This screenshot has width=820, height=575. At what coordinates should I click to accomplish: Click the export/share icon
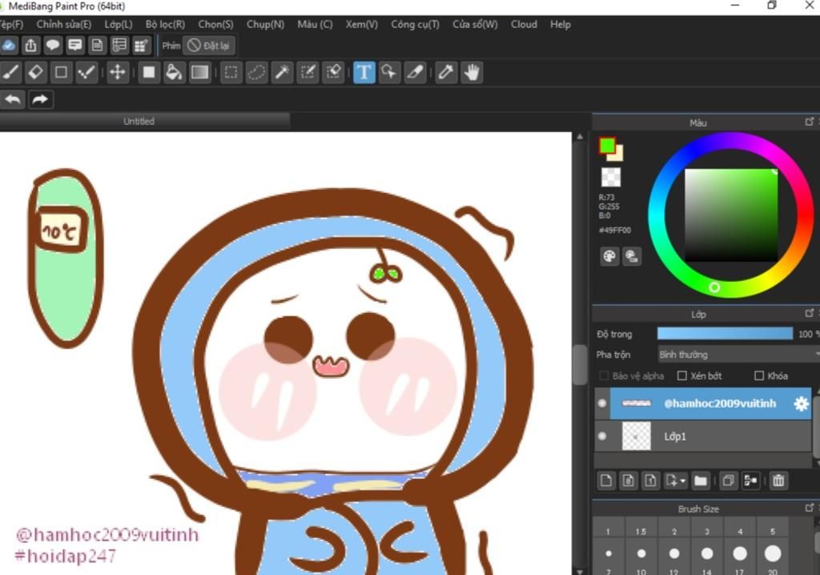tap(31, 46)
